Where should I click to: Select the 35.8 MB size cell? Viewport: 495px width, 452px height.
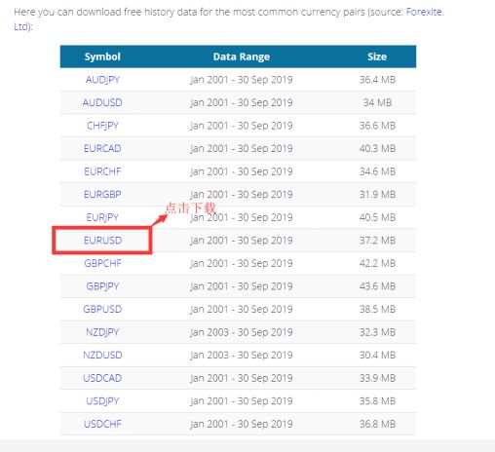point(377,401)
